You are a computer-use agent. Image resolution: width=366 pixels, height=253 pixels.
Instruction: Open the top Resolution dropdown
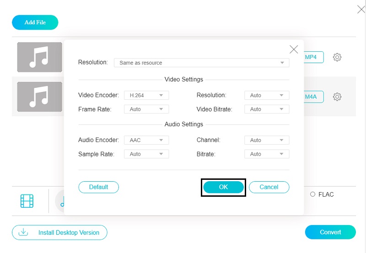tap(201, 63)
